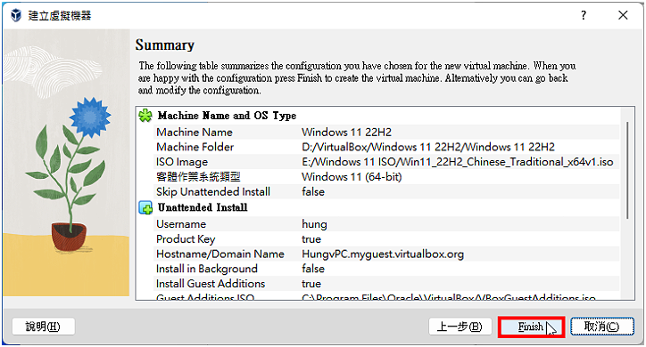Select the Username row label
The width and height of the screenshot is (646, 347).
point(181,224)
